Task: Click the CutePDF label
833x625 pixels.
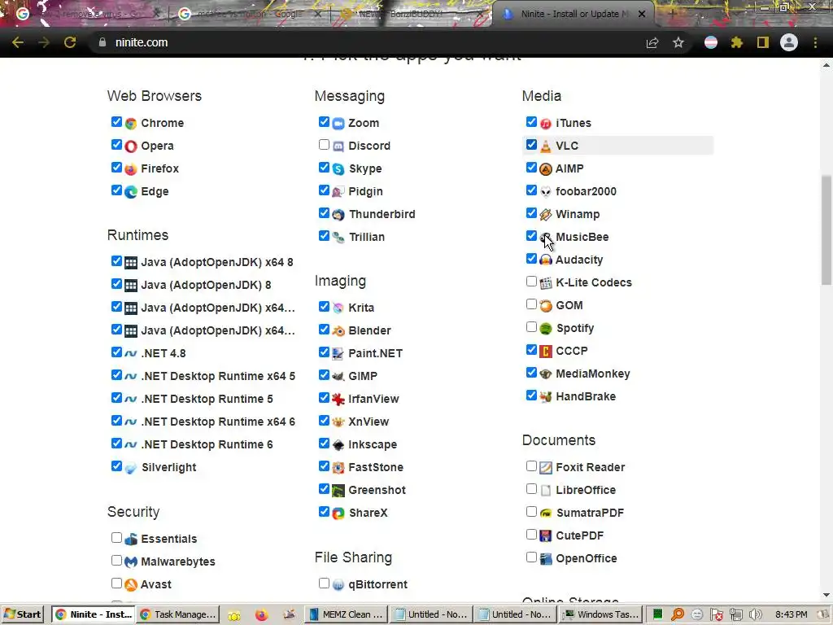Action: (579, 535)
